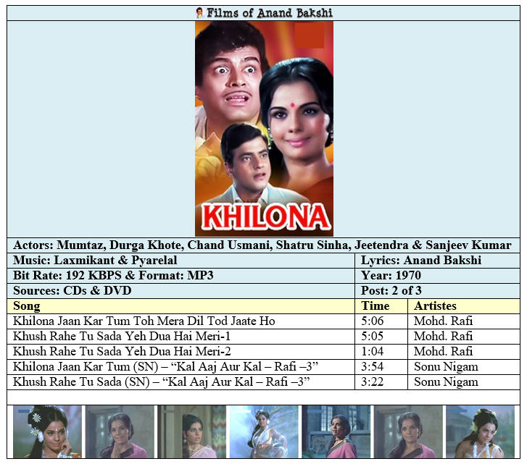This screenshot has width=527, height=464.
Task: Select song 'Khush Rahe Tu Sada Yeh Dua Hai Meri-2'
Action: (x=180, y=351)
